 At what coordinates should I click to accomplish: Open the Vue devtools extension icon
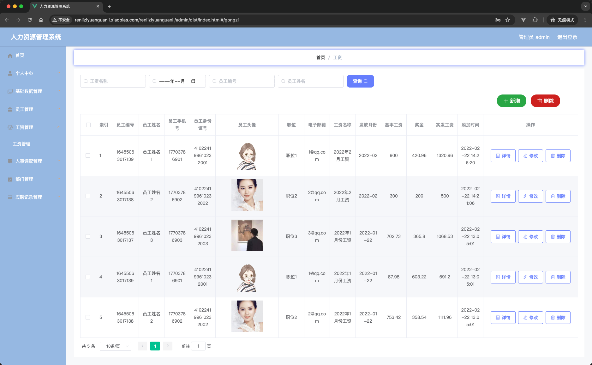pyautogui.click(x=523, y=20)
